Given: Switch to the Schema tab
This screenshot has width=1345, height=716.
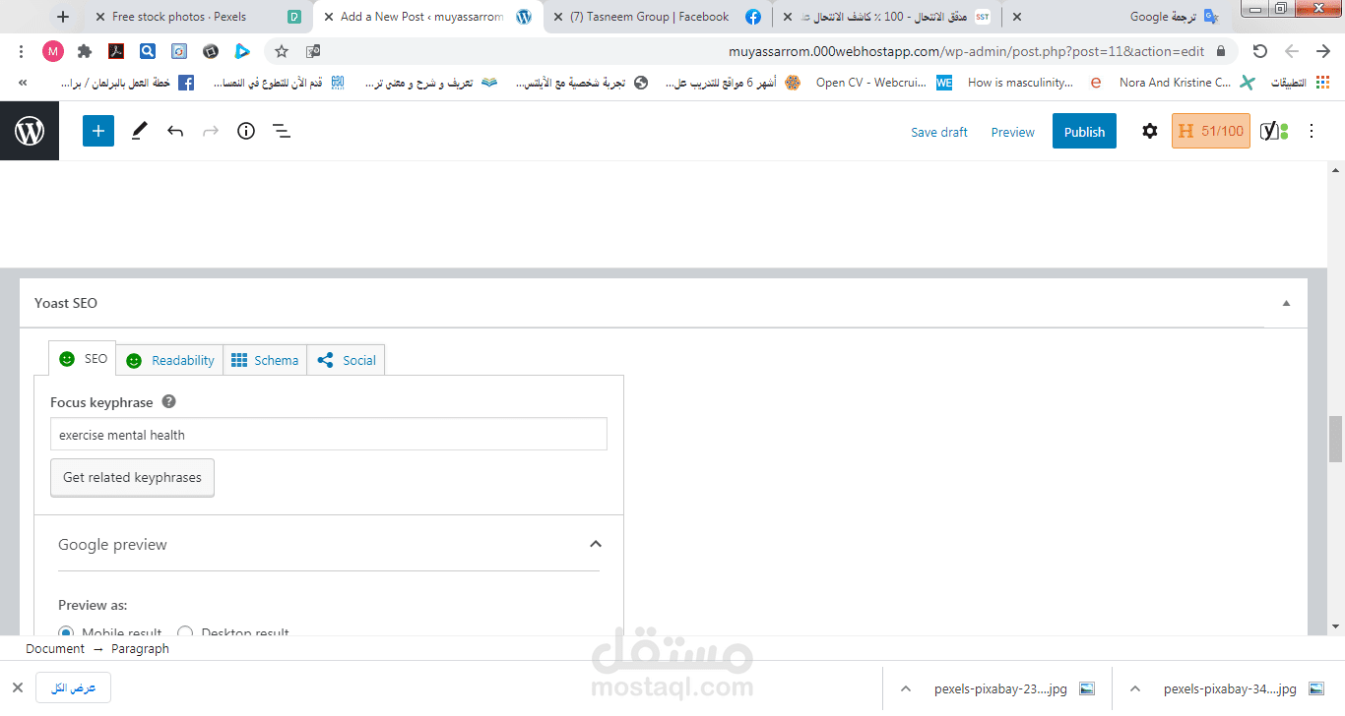Looking at the screenshot, I should point(265,360).
